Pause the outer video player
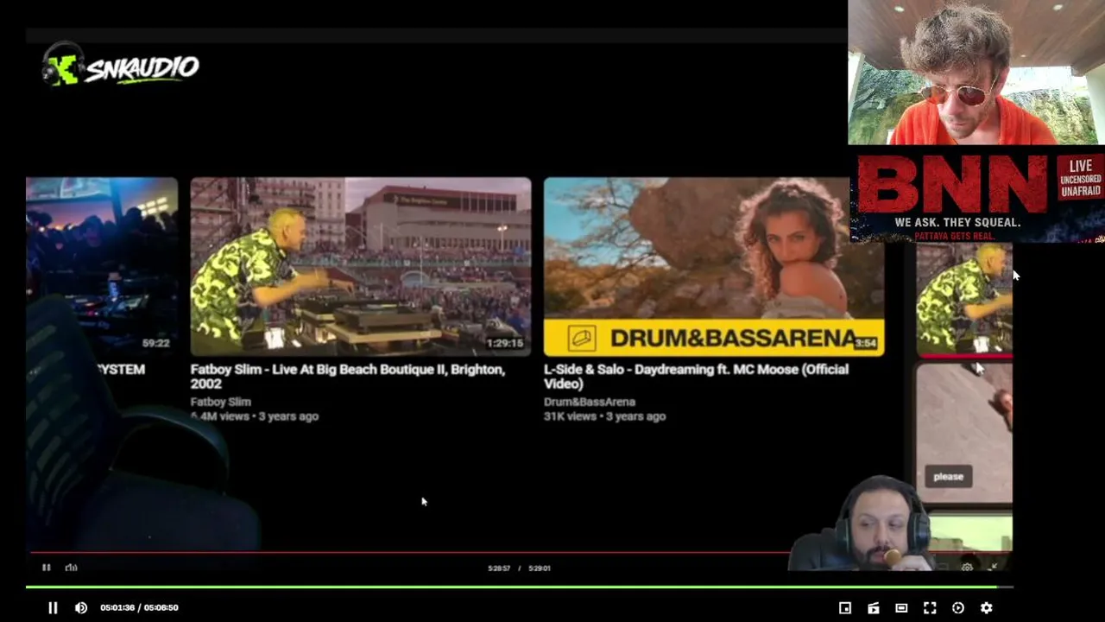Viewport: 1105px width, 622px height. [x=53, y=607]
